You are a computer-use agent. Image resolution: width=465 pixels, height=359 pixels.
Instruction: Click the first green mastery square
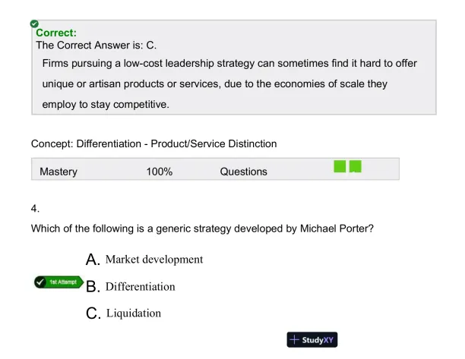pyautogui.click(x=340, y=166)
